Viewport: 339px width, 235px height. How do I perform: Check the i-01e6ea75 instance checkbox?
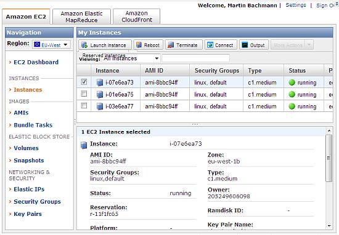pyautogui.click(x=84, y=94)
